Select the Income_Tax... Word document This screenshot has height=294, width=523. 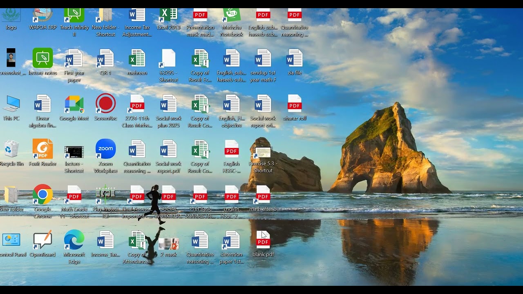tap(105, 243)
